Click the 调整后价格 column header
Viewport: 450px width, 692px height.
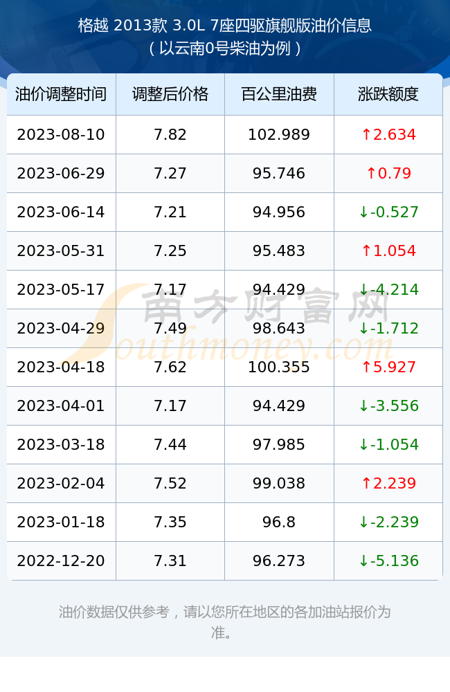pos(170,94)
